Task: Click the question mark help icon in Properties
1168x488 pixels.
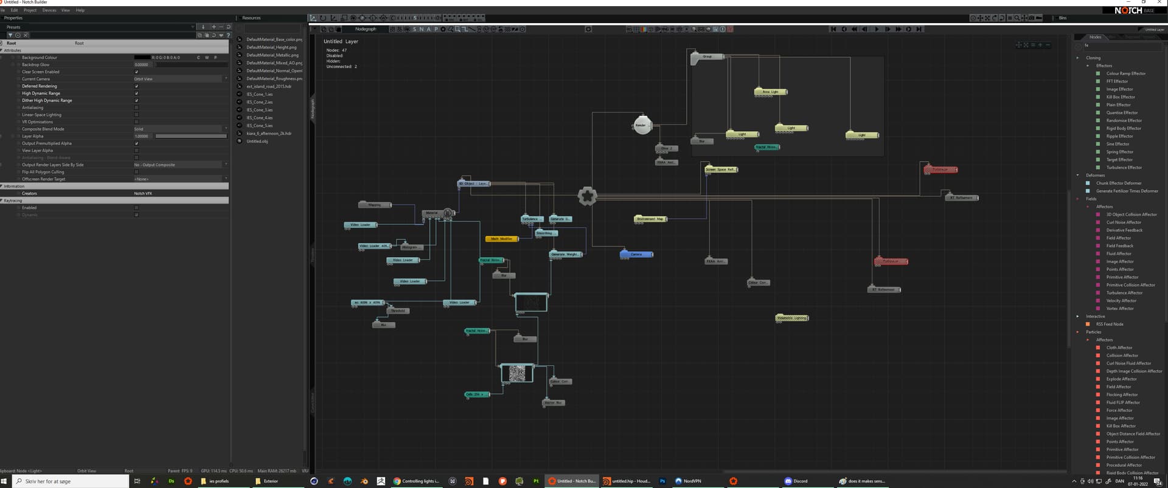Action: click(228, 35)
